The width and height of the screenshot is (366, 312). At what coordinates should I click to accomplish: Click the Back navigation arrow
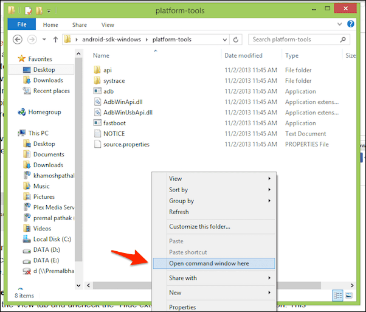[x=18, y=40]
